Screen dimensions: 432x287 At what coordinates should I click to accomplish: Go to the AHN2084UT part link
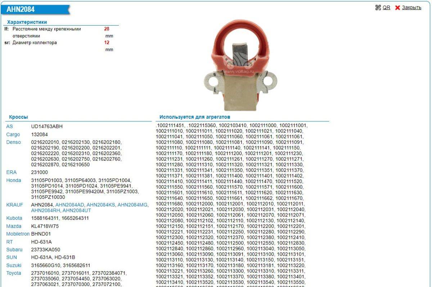tap(77, 210)
